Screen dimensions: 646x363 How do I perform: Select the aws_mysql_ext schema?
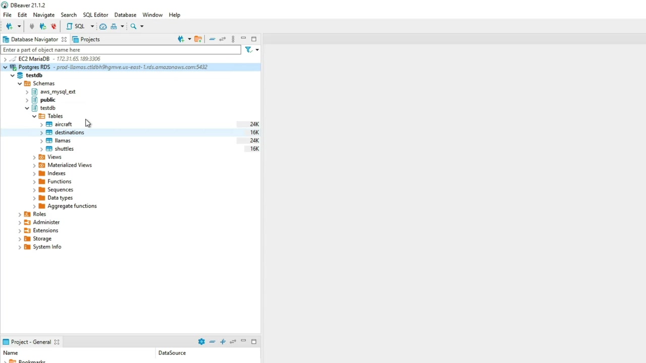(x=58, y=92)
